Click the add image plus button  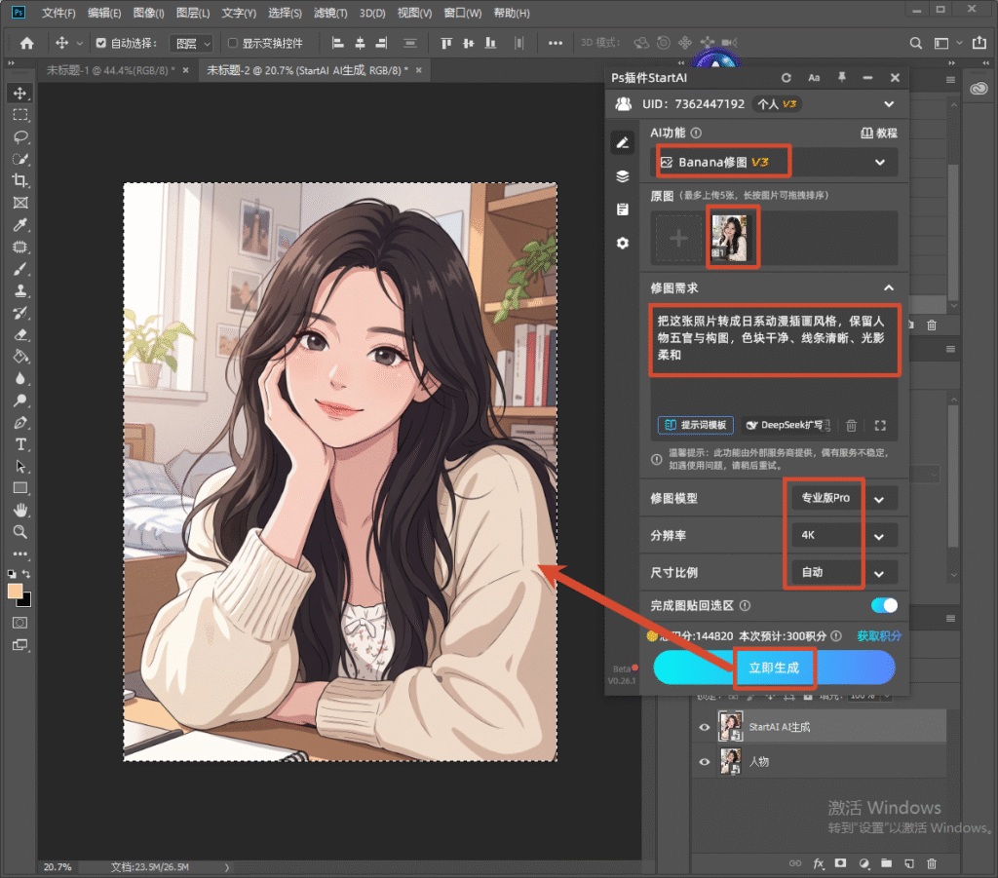point(678,239)
